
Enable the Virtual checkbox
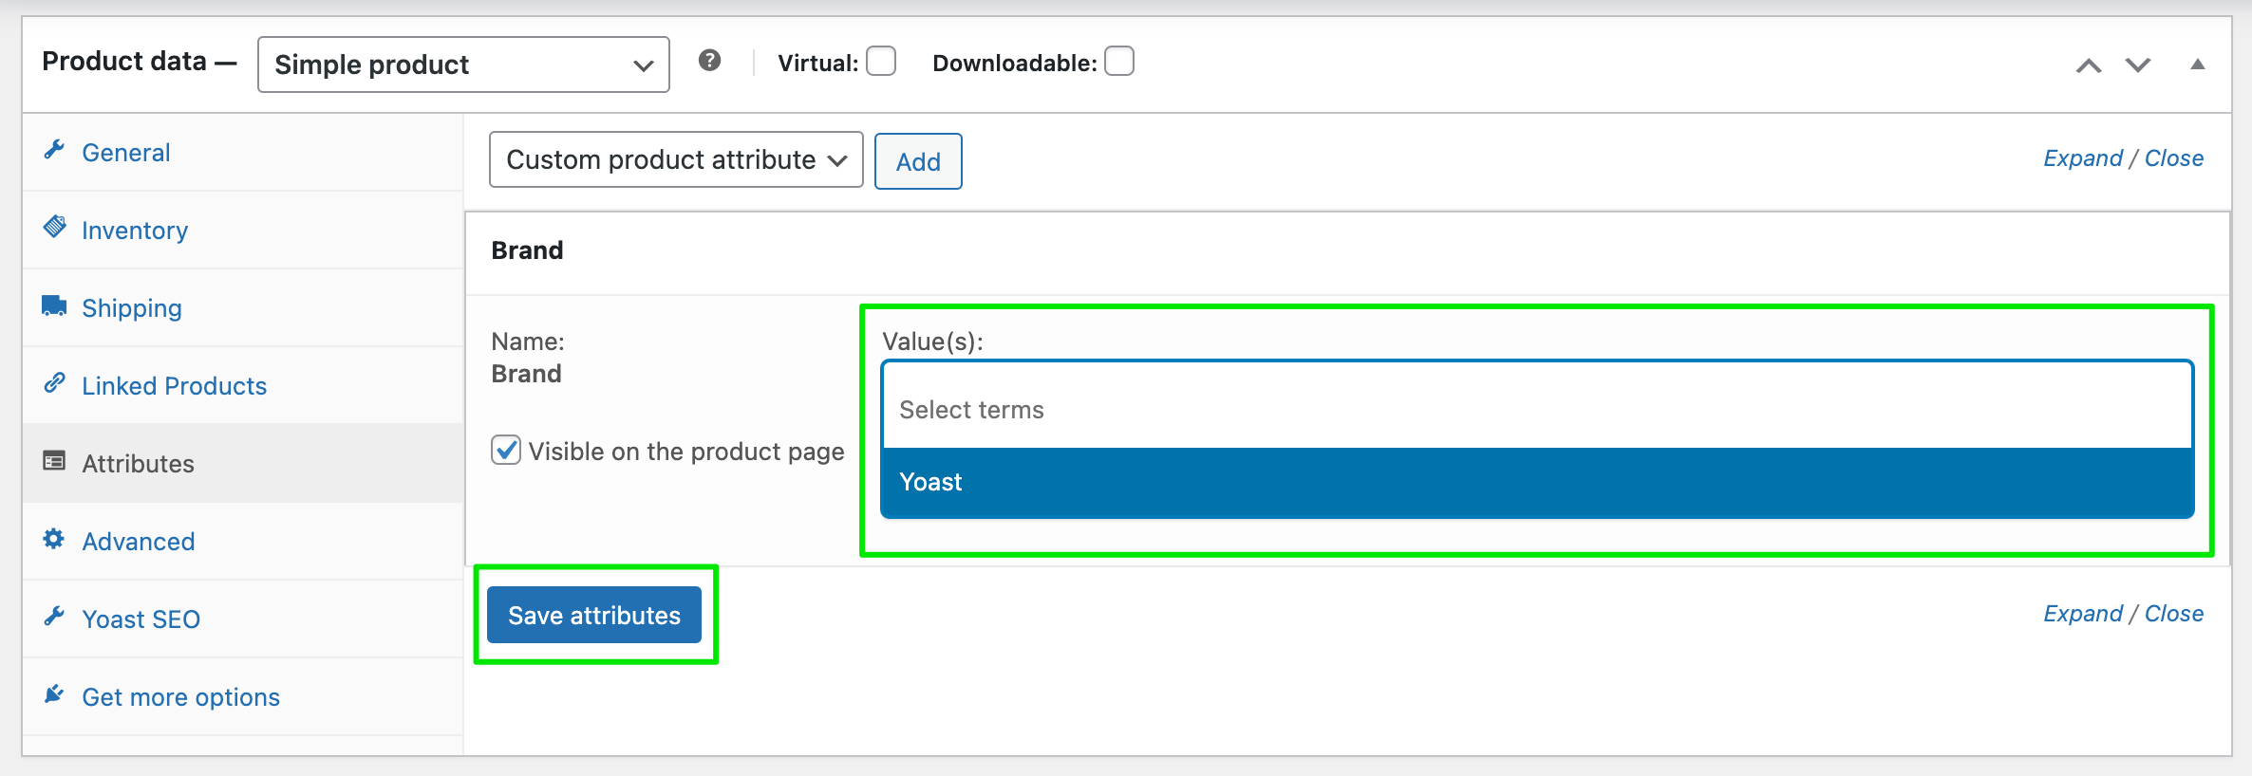[881, 62]
